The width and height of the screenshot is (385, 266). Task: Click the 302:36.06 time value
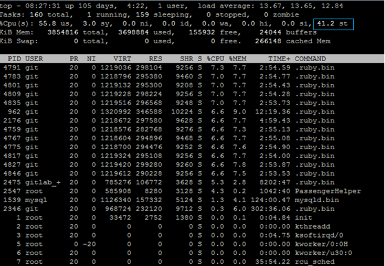[271, 209]
